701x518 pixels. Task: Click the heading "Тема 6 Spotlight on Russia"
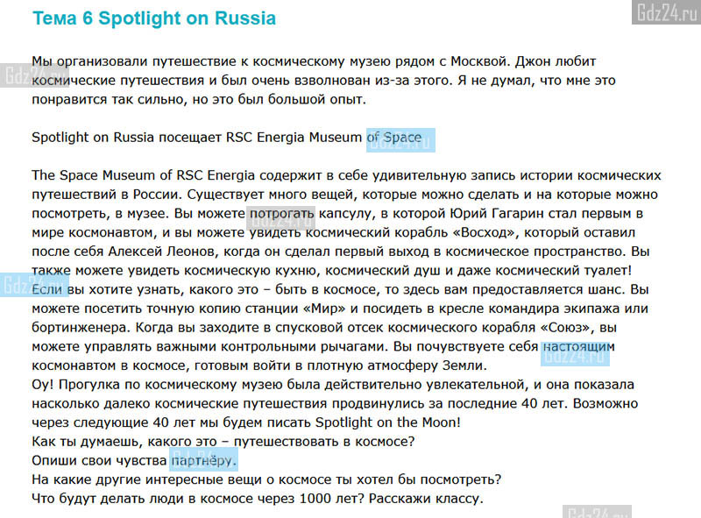[x=154, y=18]
